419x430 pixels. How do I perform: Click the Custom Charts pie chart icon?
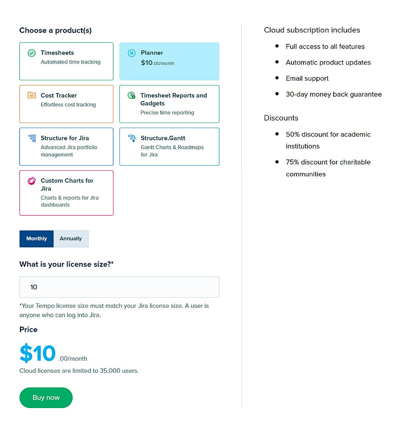[x=33, y=181]
